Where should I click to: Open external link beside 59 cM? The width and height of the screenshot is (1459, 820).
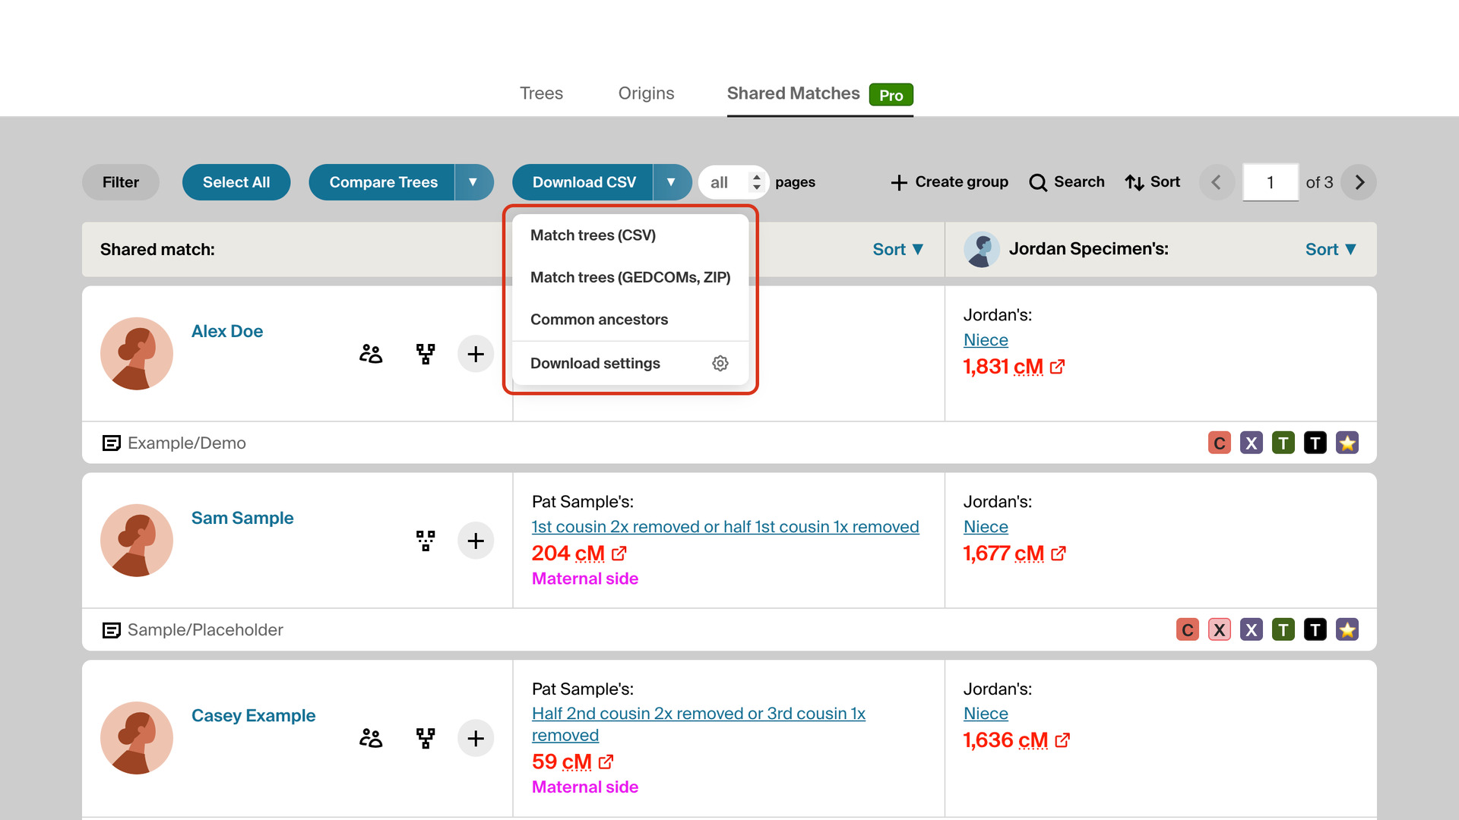606,762
